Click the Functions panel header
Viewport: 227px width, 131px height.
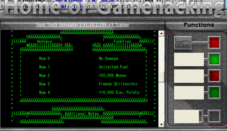[199, 25]
